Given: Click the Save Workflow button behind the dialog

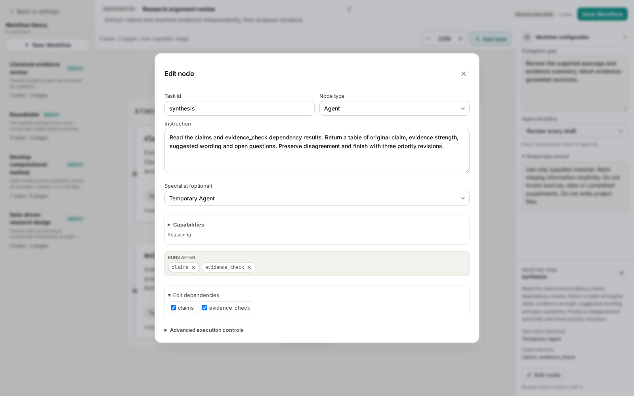Looking at the screenshot, I should click(x=602, y=14).
